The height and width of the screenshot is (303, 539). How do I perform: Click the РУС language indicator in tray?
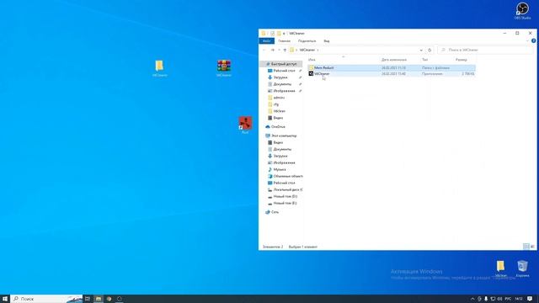click(508, 299)
